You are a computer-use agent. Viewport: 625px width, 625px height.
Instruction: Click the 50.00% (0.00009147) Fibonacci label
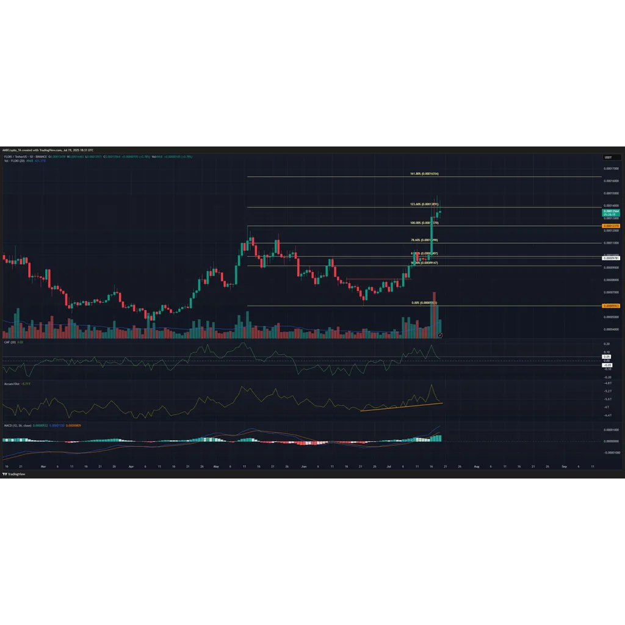424,262
